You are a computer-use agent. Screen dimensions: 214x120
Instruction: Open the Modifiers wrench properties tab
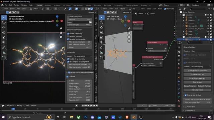coord(179,81)
